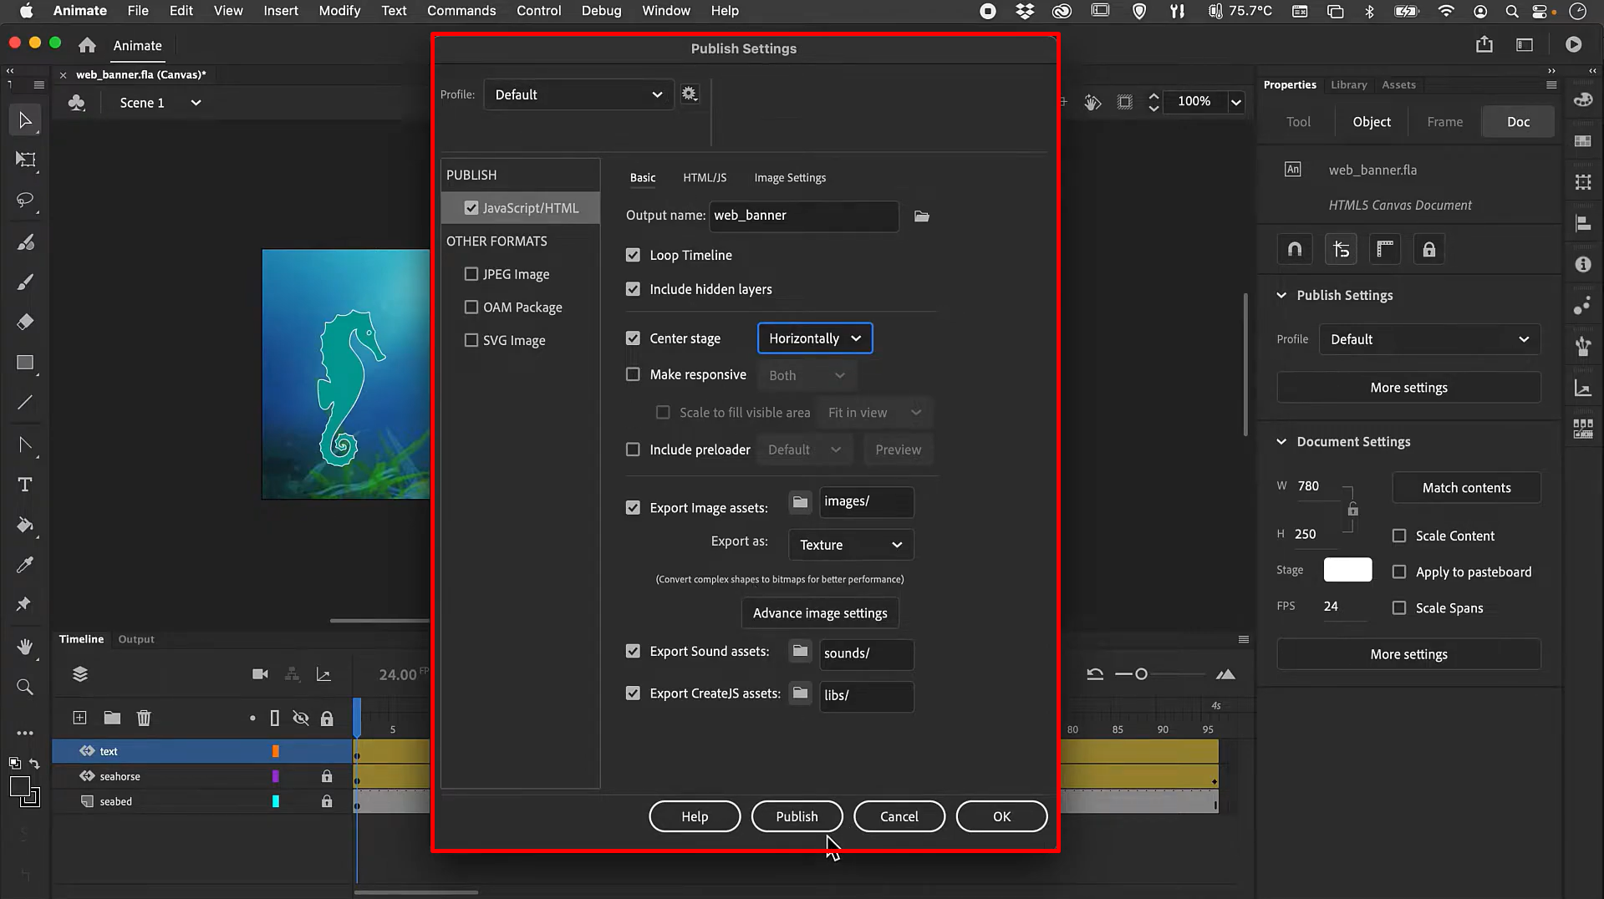This screenshot has width=1604, height=899.
Task: Collapse the Document Settings section
Action: pos(1282,441)
